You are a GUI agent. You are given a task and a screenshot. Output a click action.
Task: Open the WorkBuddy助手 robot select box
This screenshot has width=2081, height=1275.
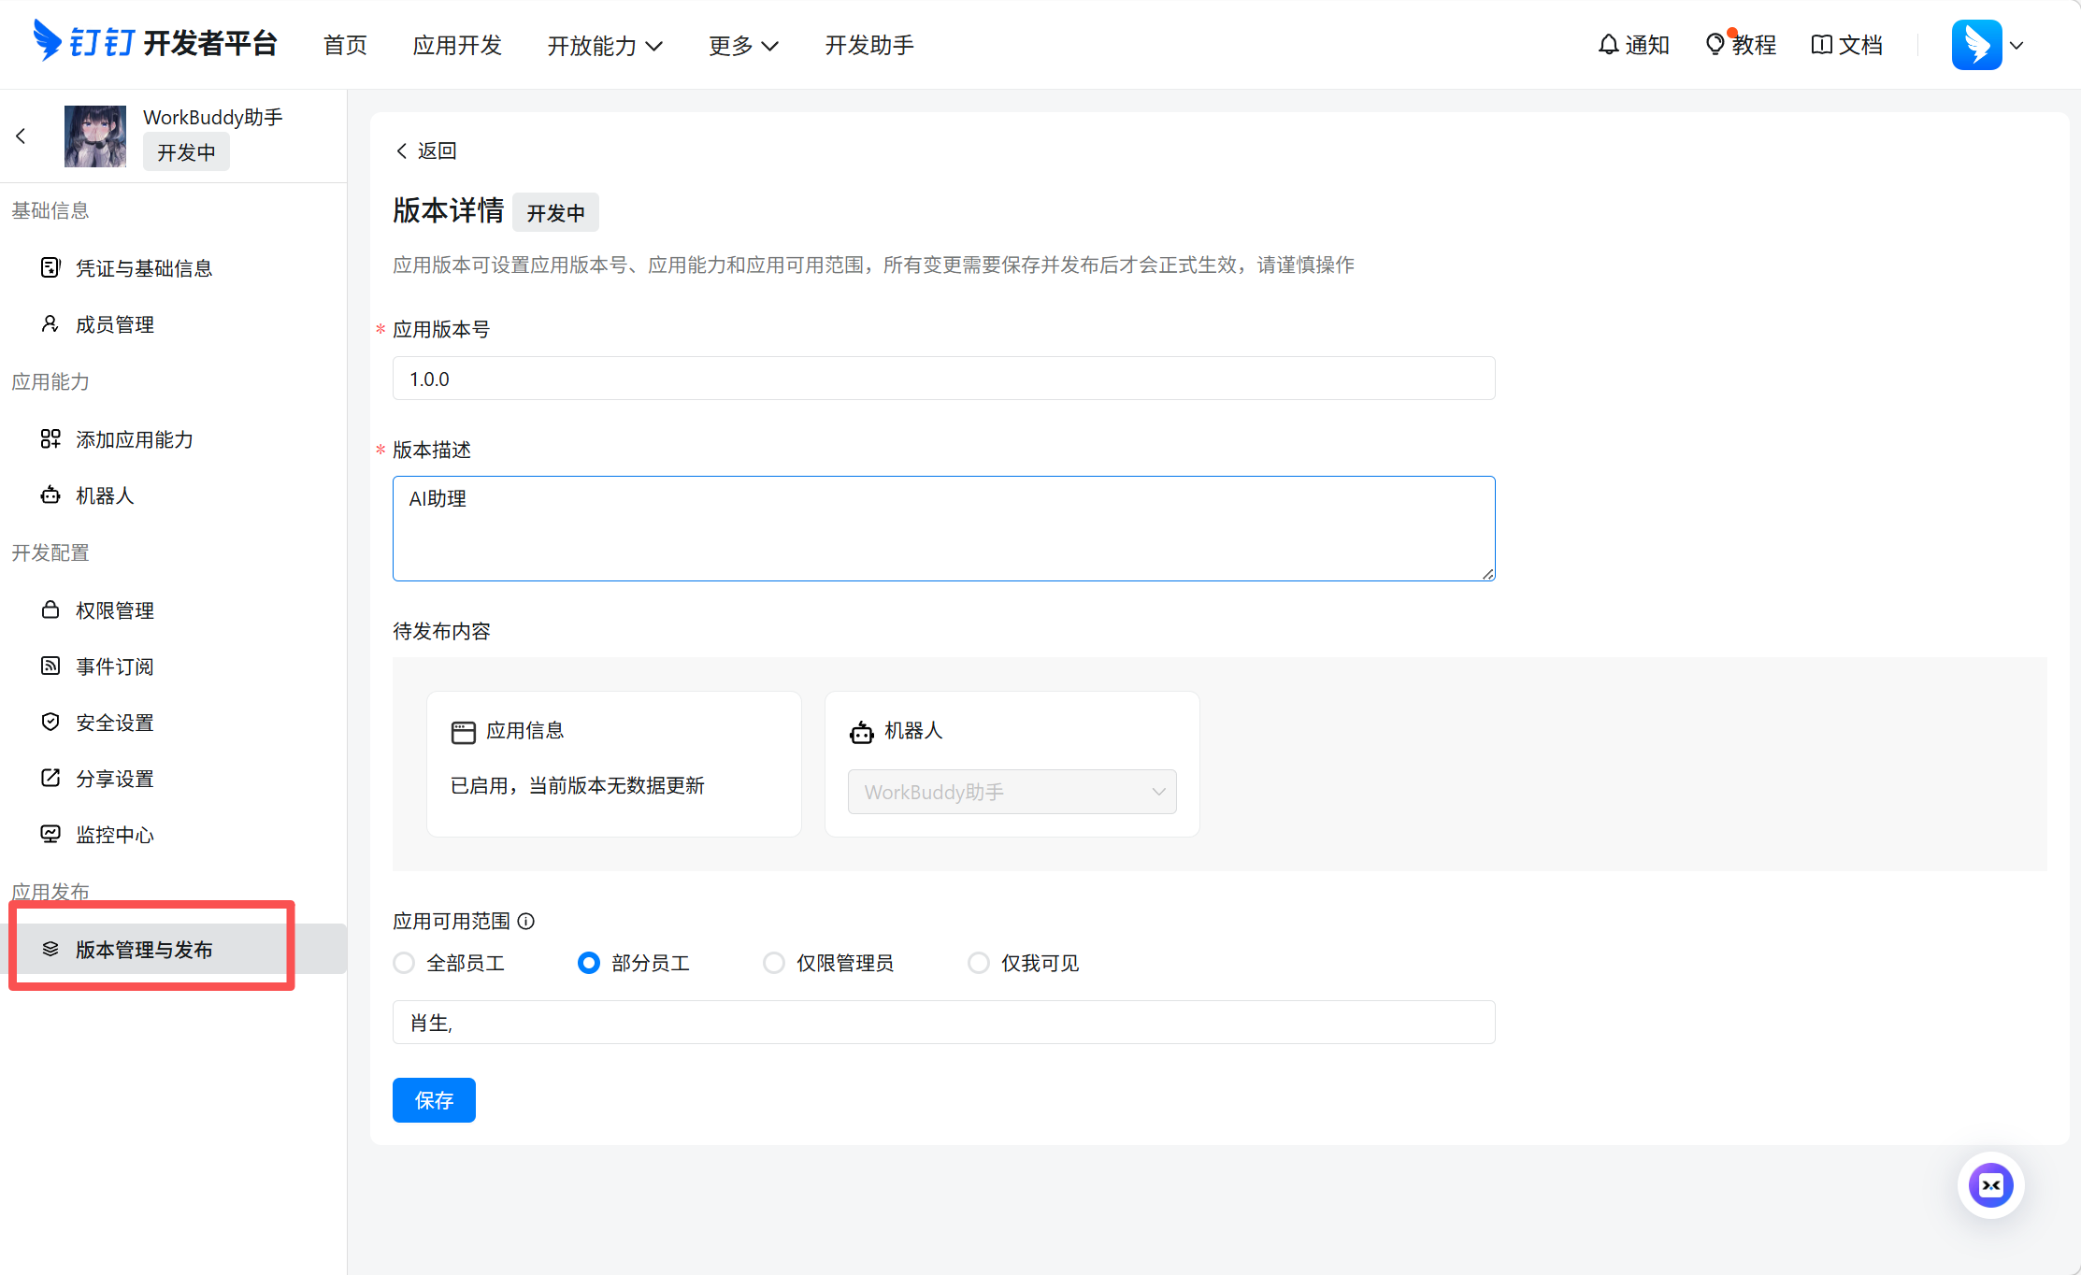[x=1012, y=792]
